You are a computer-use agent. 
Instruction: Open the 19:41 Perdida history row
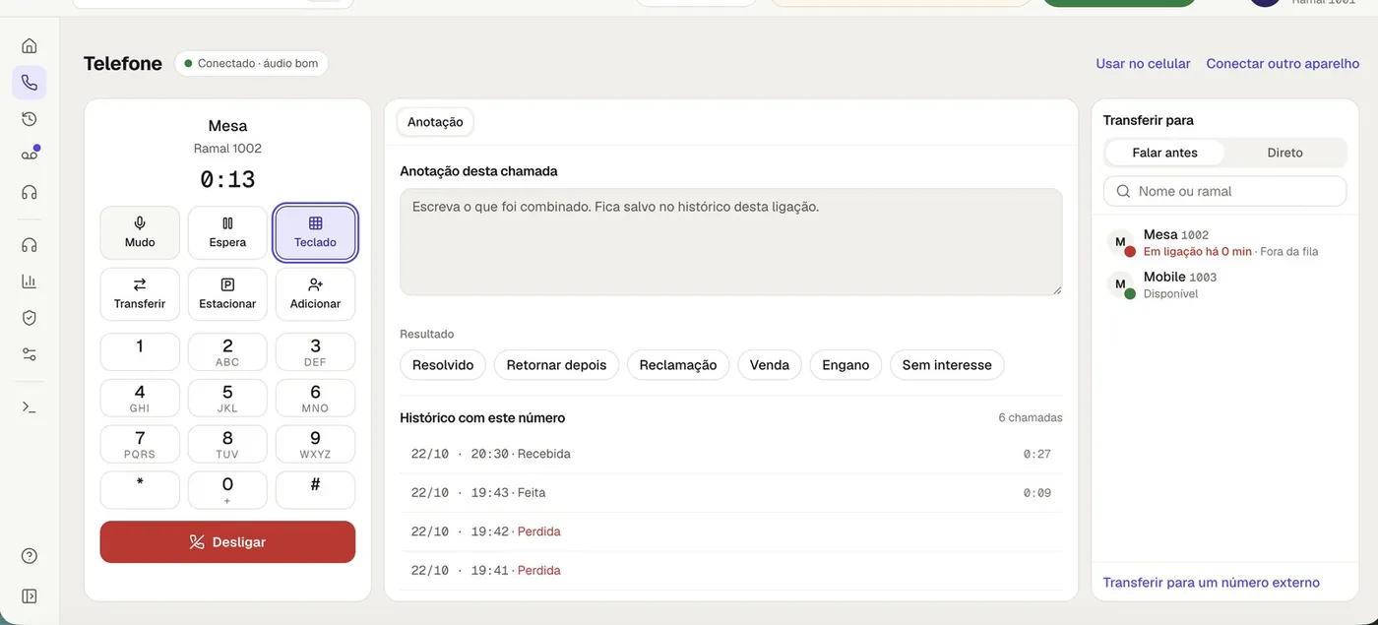[x=731, y=571]
